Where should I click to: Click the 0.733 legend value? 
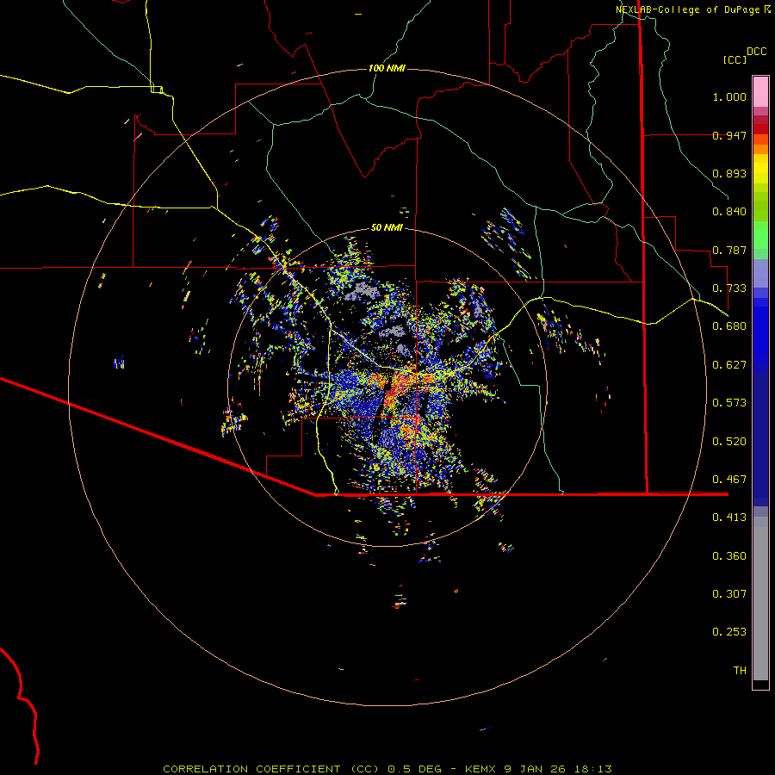tap(729, 288)
